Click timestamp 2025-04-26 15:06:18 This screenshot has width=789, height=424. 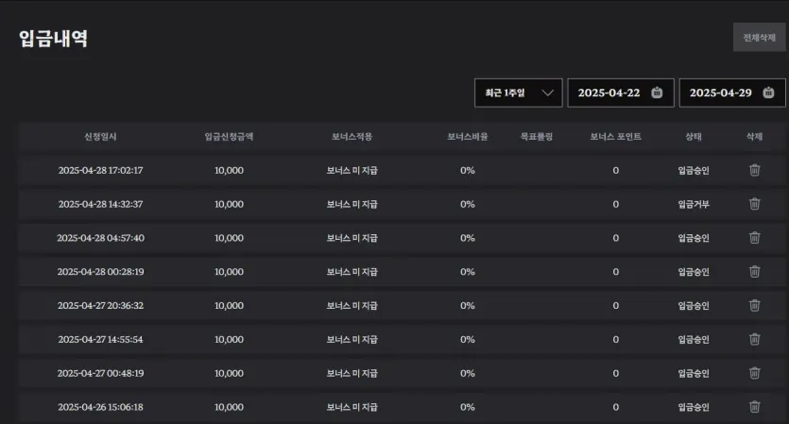pos(101,407)
